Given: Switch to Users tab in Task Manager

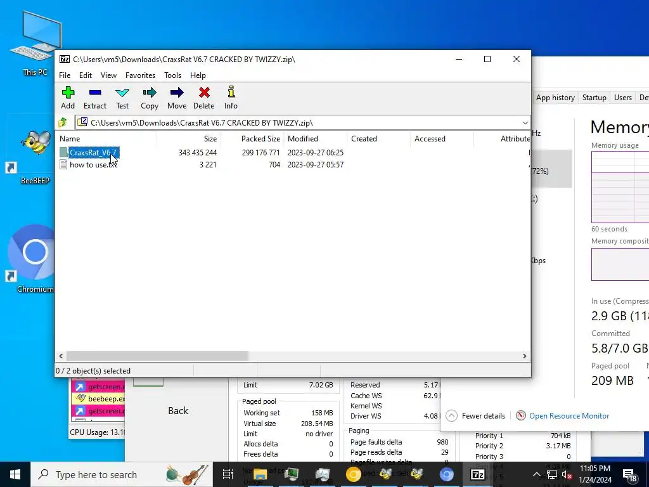Looking at the screenshot, I should (622, 98).
